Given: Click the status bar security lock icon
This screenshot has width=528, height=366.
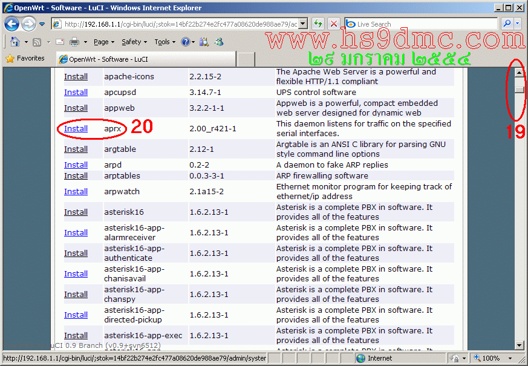Looking at the screenshot, I should 455,358.
